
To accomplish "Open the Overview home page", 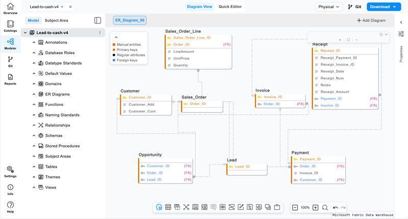I will pos(10,8).
